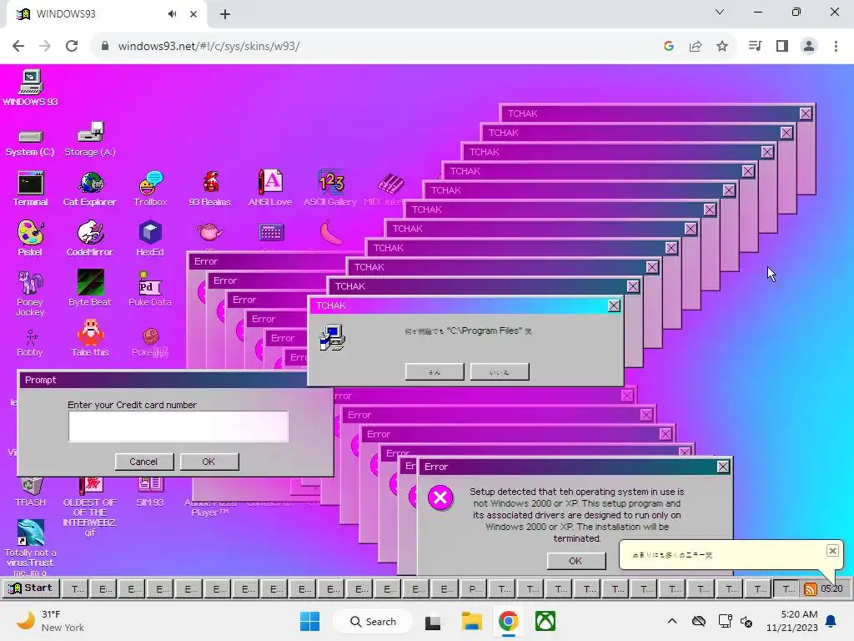Open Chrome three-dot menu

pos(836,47)
